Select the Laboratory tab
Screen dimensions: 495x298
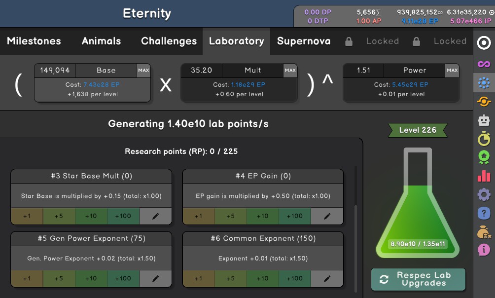(x=237, y=41)
